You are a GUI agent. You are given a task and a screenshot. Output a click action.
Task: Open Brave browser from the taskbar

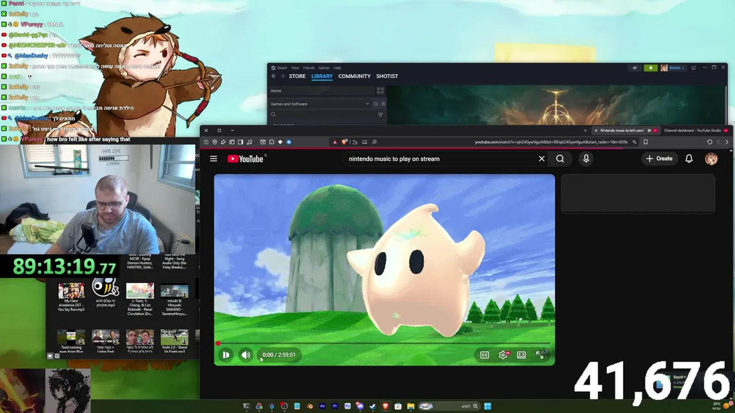385,406
